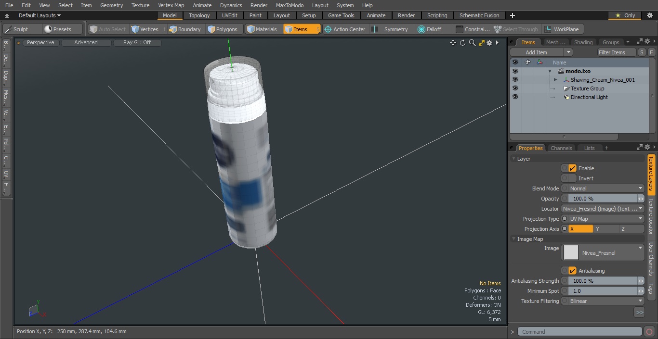This screenshot has width=658, height=339.
Task: Click the Only button with star
Action: click(x=625, y=15)
